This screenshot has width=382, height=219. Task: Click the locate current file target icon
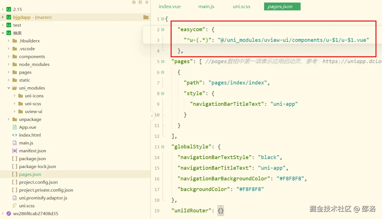134,2
